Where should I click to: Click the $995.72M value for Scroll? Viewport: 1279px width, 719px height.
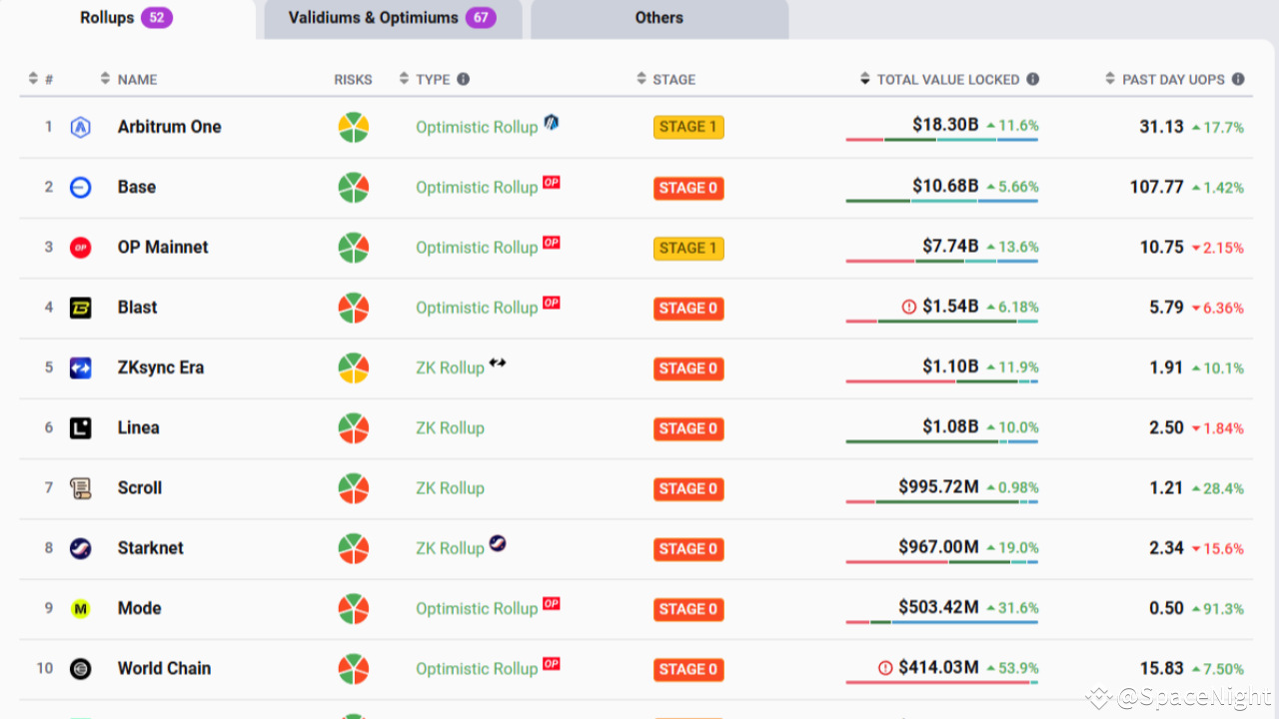tap(938, 486)
